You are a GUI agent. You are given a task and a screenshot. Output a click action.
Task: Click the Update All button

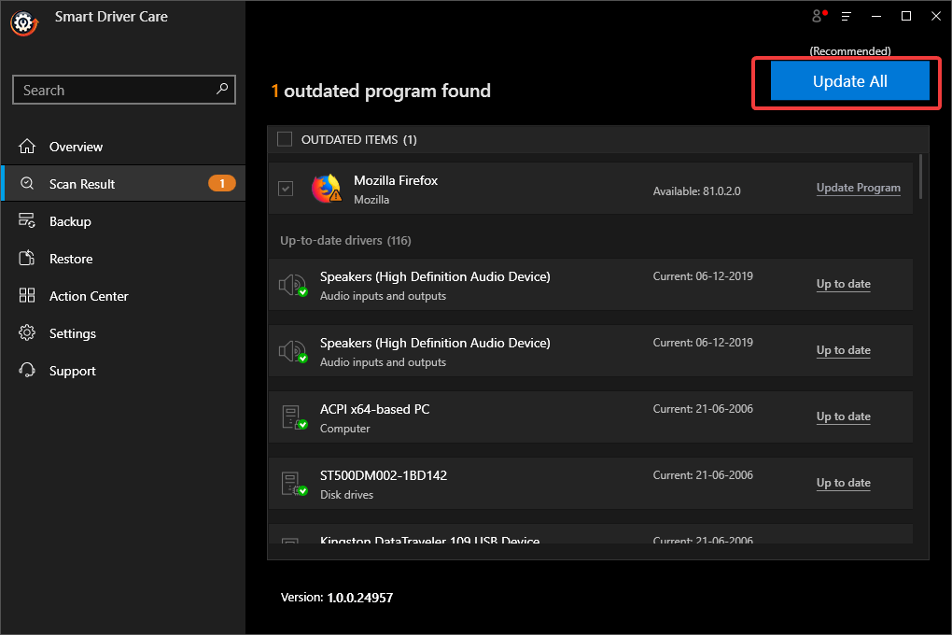[x=847, y=81]
